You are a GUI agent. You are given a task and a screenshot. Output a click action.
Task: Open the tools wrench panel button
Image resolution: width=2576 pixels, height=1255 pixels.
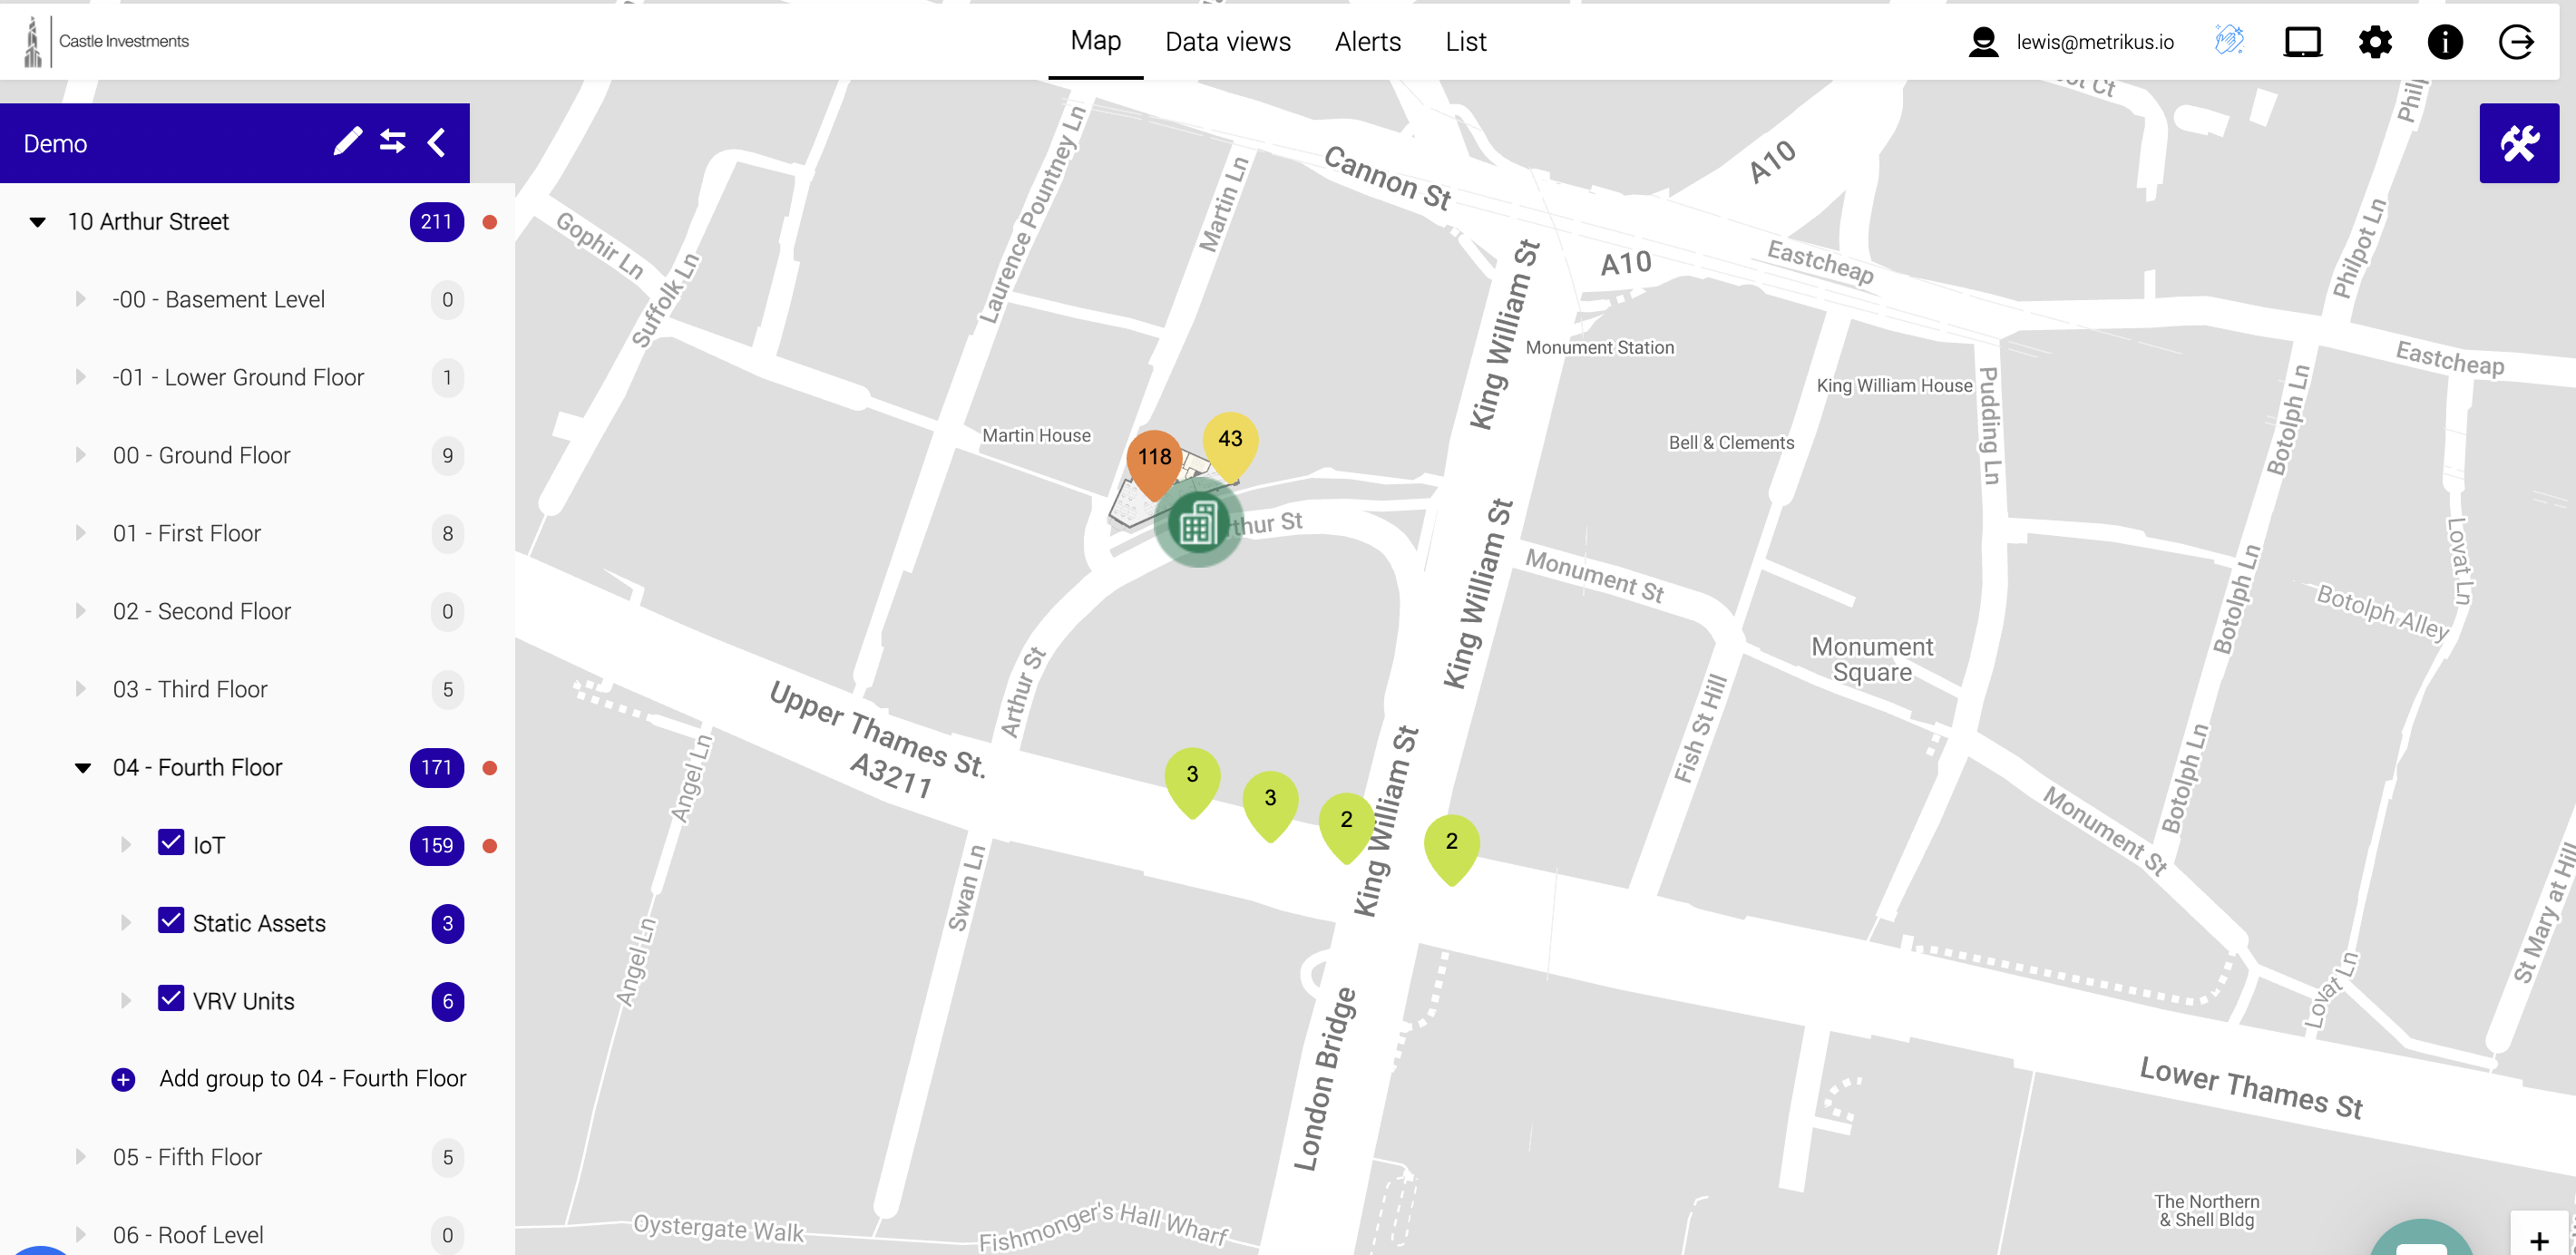tap(2518, 143)
